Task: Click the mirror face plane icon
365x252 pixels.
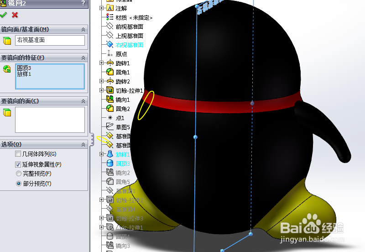Action: (7, 41)
